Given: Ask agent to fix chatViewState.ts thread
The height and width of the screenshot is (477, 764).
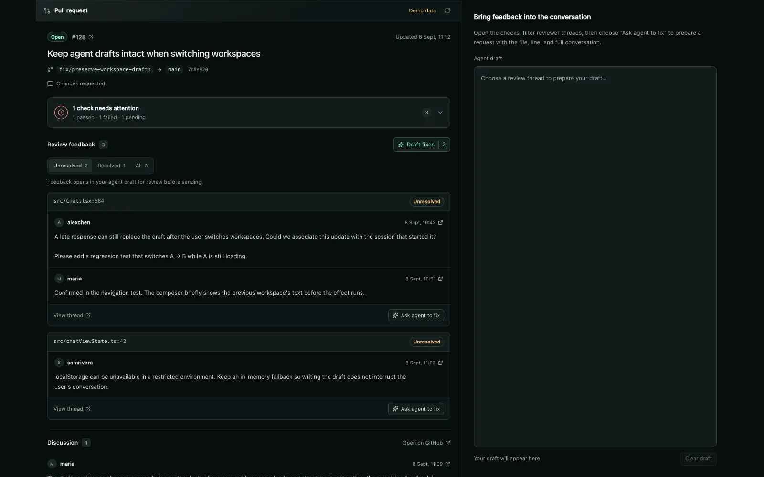Looking at the screenshot, I should point(416,409).
